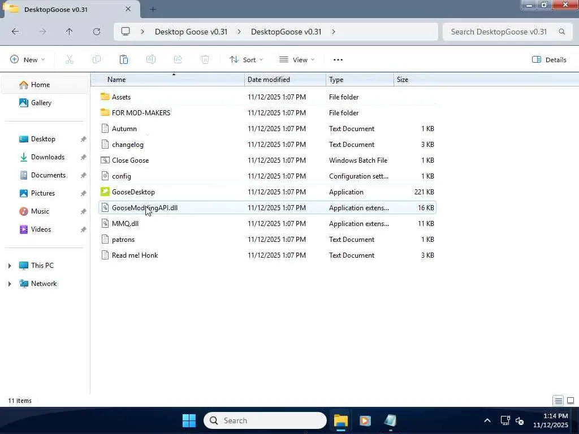Add a new Explorer tab

click(153, 9)
